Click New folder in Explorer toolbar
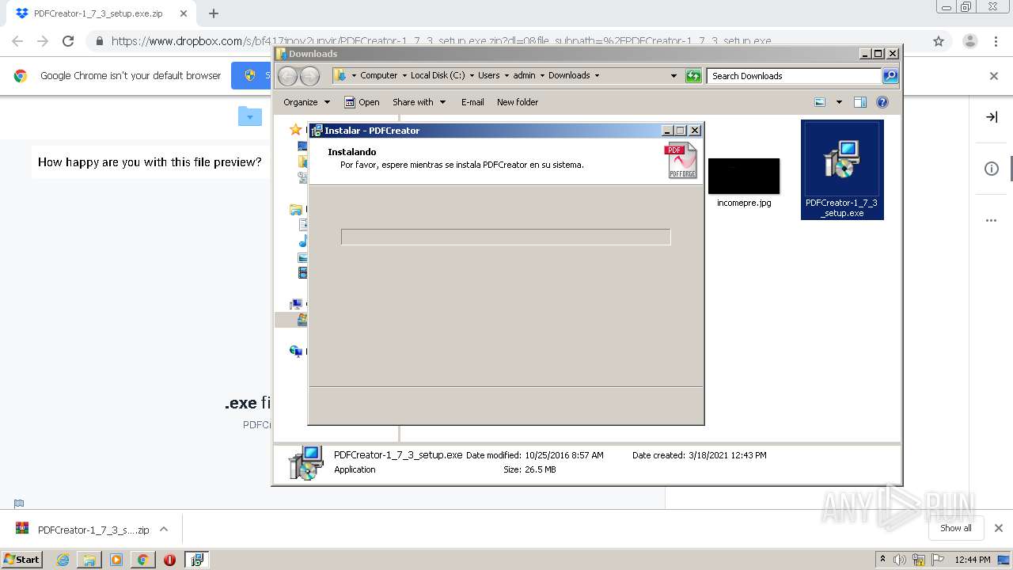 518,102
